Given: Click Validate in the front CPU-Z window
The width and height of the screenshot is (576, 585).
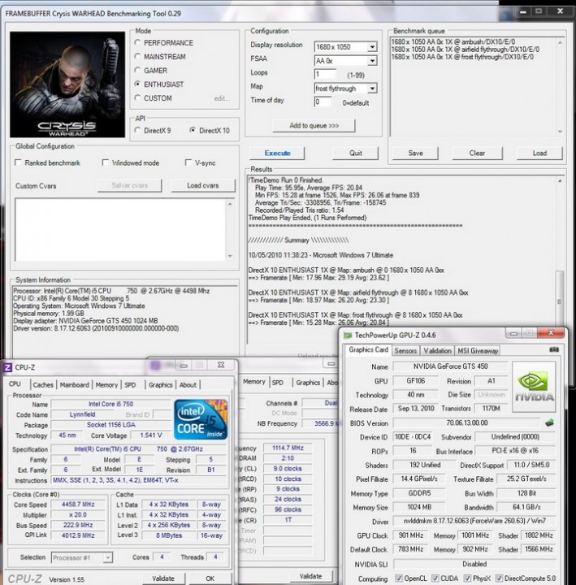Looking at the screenshot, I should [x=163, y=578].
